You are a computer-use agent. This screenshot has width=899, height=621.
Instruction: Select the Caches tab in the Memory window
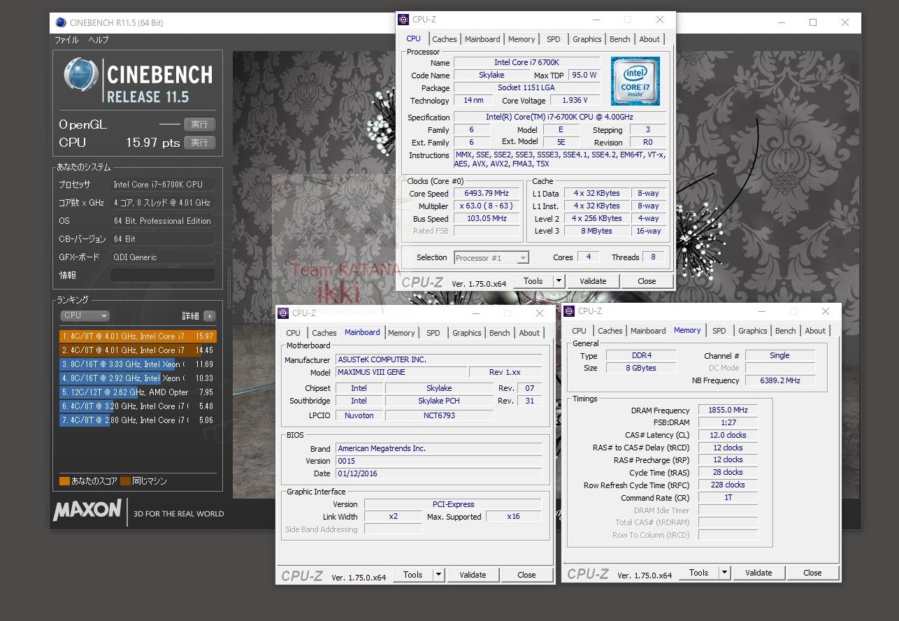[x=610, y=331]
